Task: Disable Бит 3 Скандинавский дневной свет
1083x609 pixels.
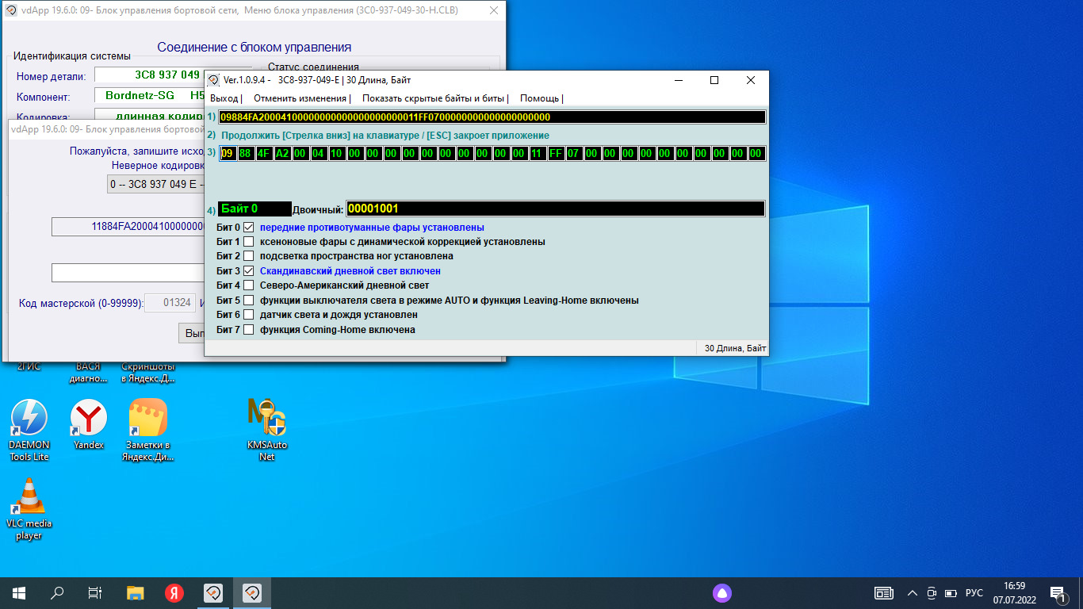Action: pyautogui.click(x=249, y=271)
